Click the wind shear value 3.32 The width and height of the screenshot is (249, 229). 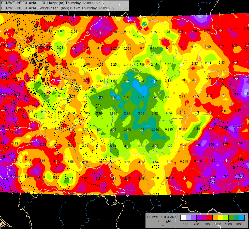click(x=155, y=113)
